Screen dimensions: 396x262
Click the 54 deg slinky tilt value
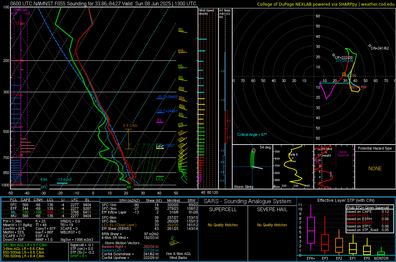pos(265,147)
